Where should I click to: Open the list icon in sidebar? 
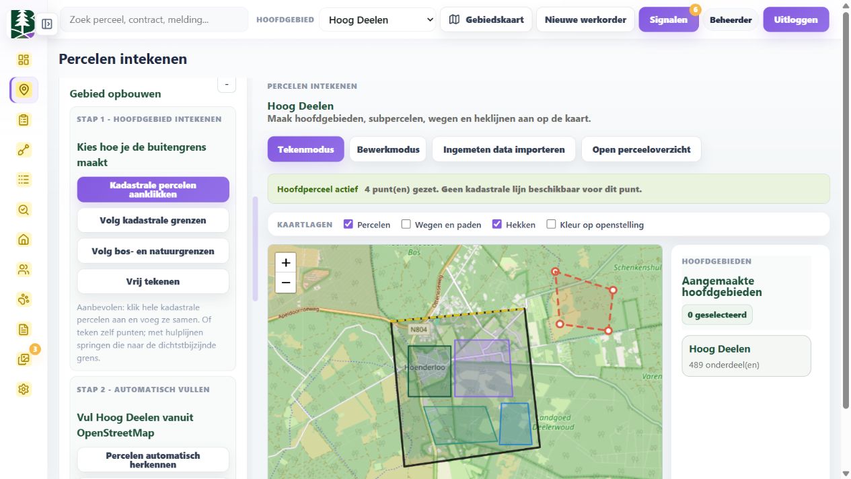(x=24, y=180)
